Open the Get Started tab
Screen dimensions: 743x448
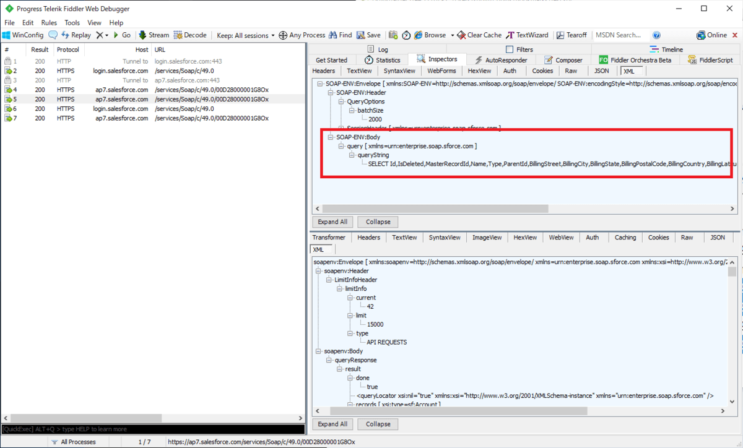click(331, 60)
